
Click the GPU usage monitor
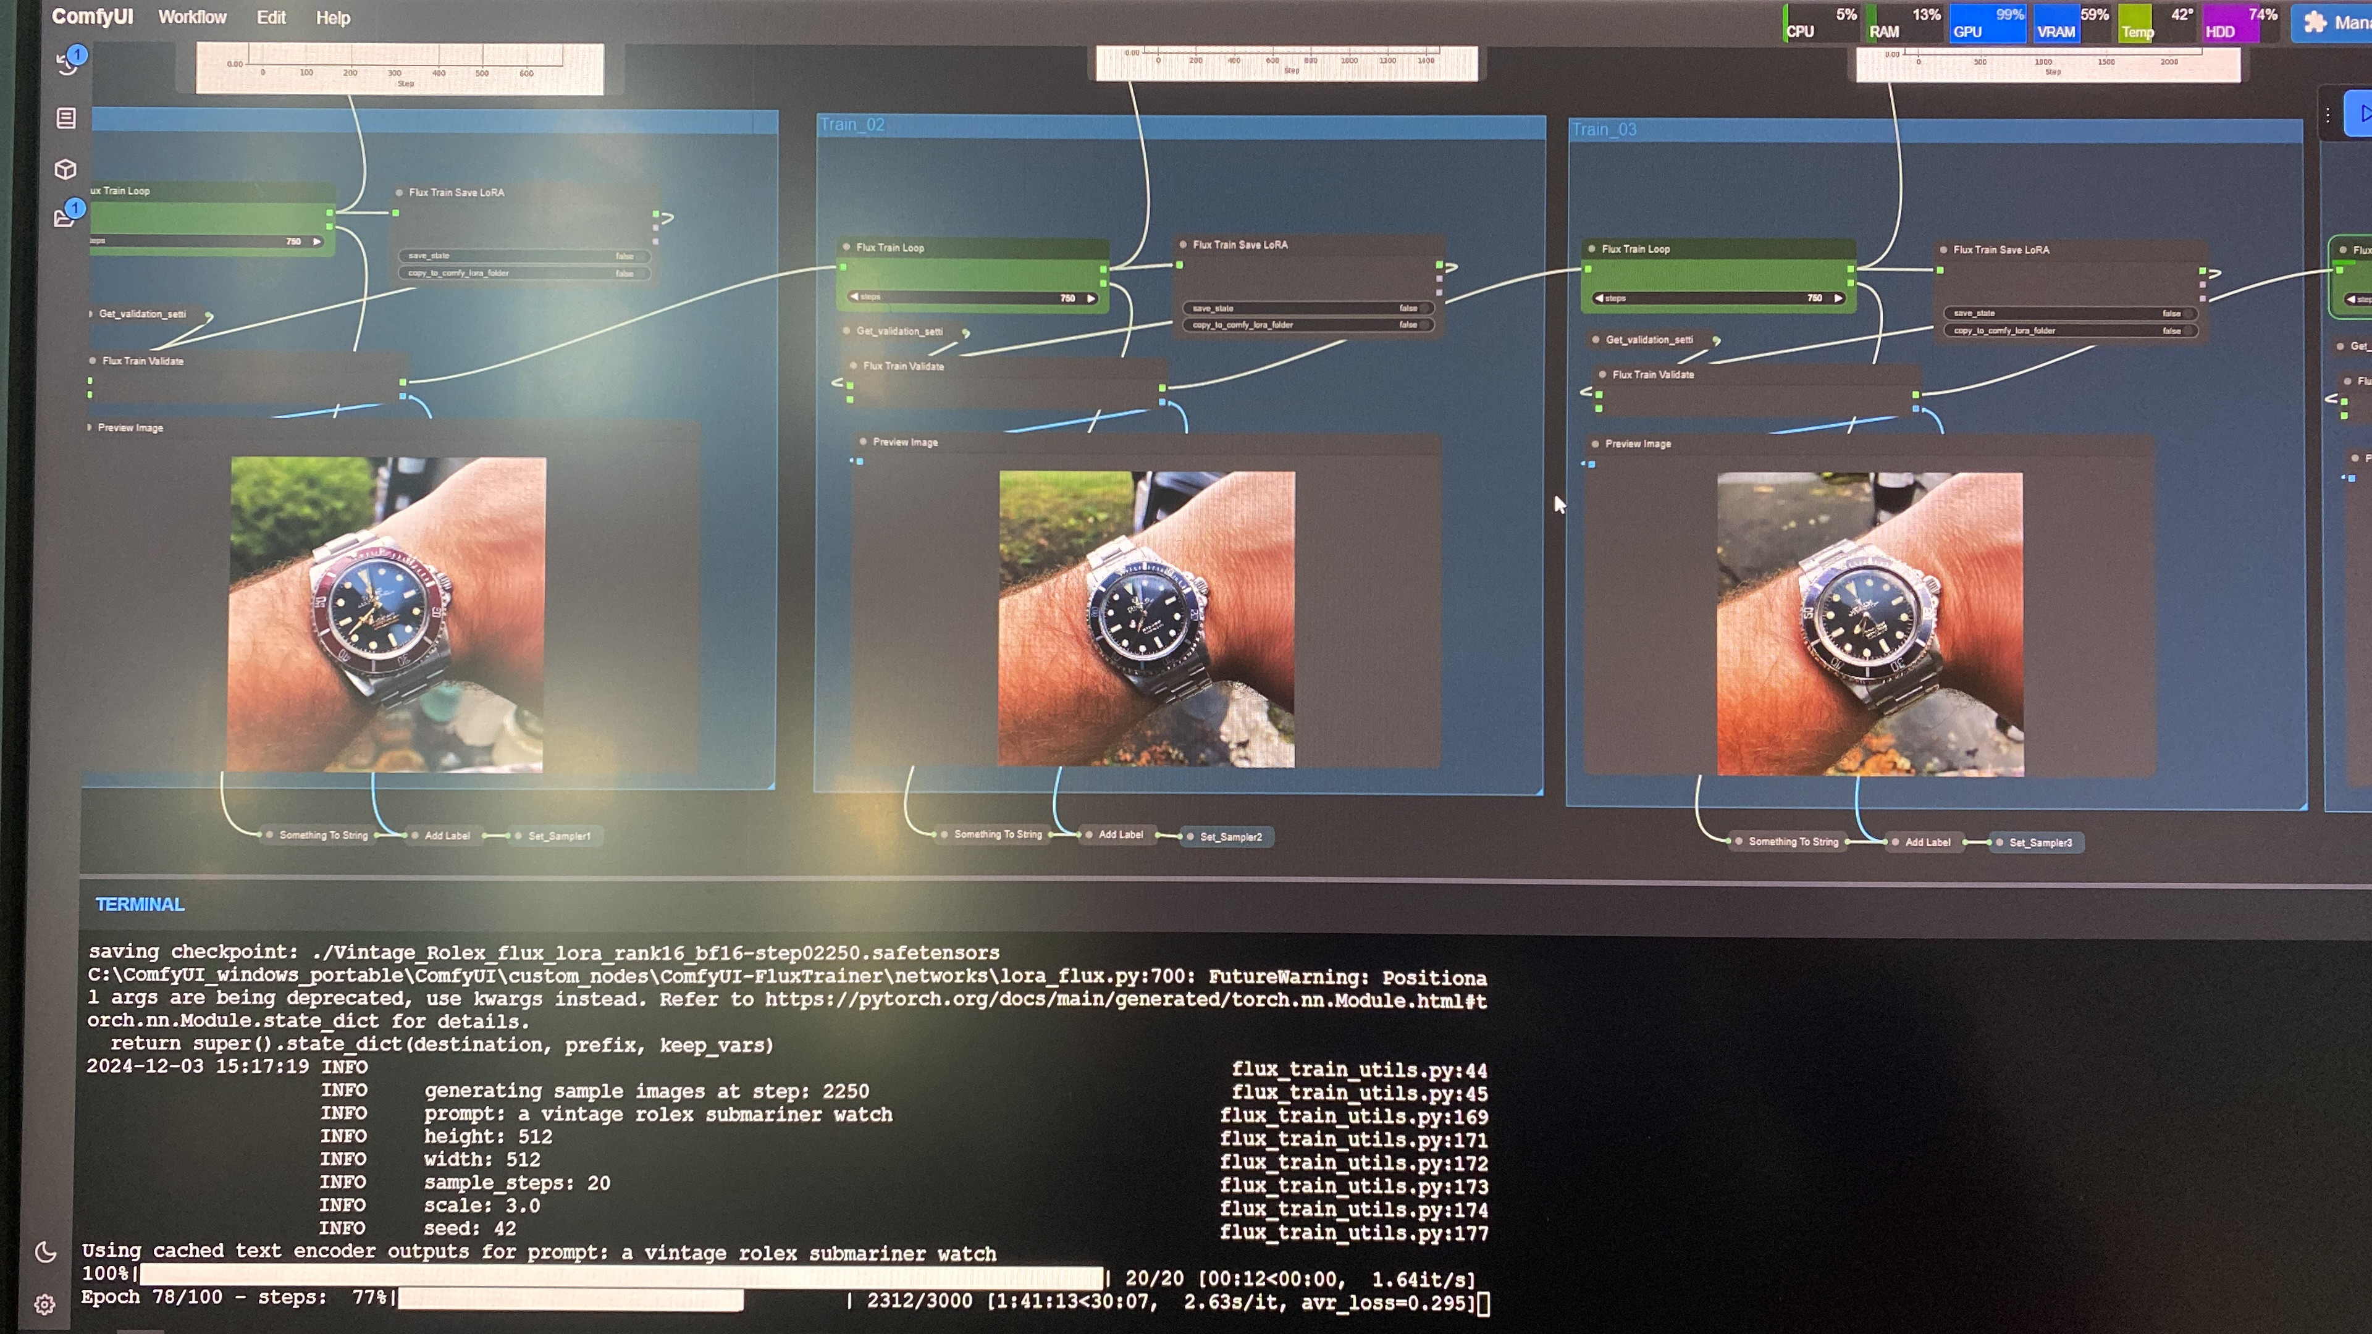coord(1987,23)
